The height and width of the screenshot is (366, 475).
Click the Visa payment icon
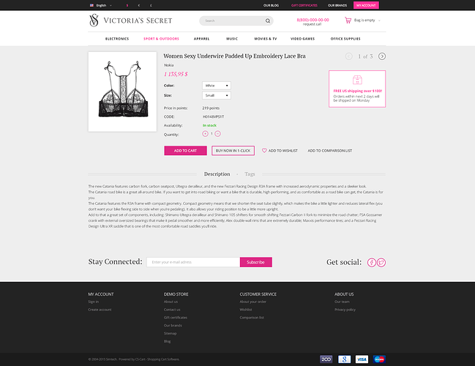(x=362, y=359)
